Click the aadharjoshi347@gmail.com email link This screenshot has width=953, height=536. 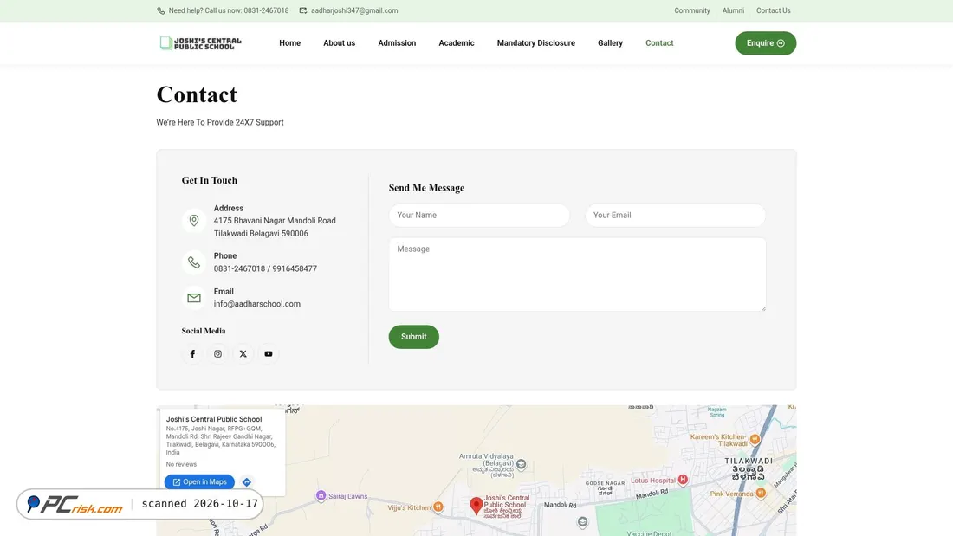[354, 10]
